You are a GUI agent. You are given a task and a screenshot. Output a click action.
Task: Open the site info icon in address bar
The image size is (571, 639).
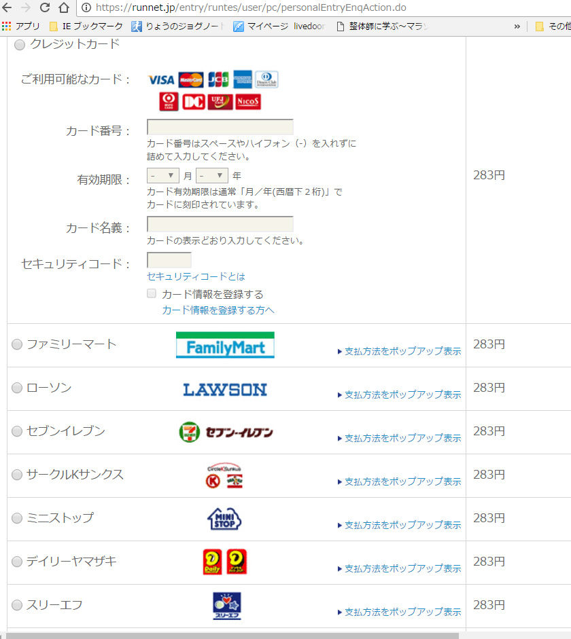86,7
